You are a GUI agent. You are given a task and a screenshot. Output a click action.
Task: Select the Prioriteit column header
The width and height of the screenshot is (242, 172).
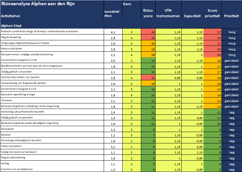231,16
